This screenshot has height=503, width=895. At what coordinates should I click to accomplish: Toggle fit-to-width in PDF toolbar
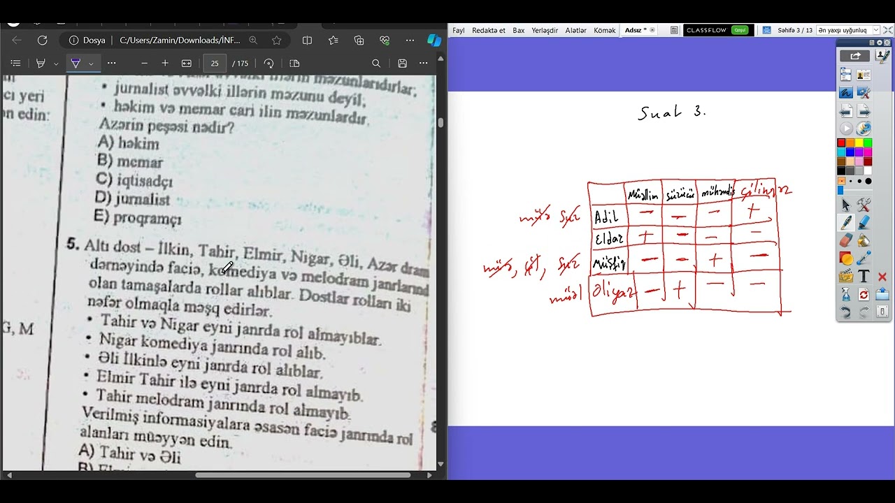pos(187,63)
